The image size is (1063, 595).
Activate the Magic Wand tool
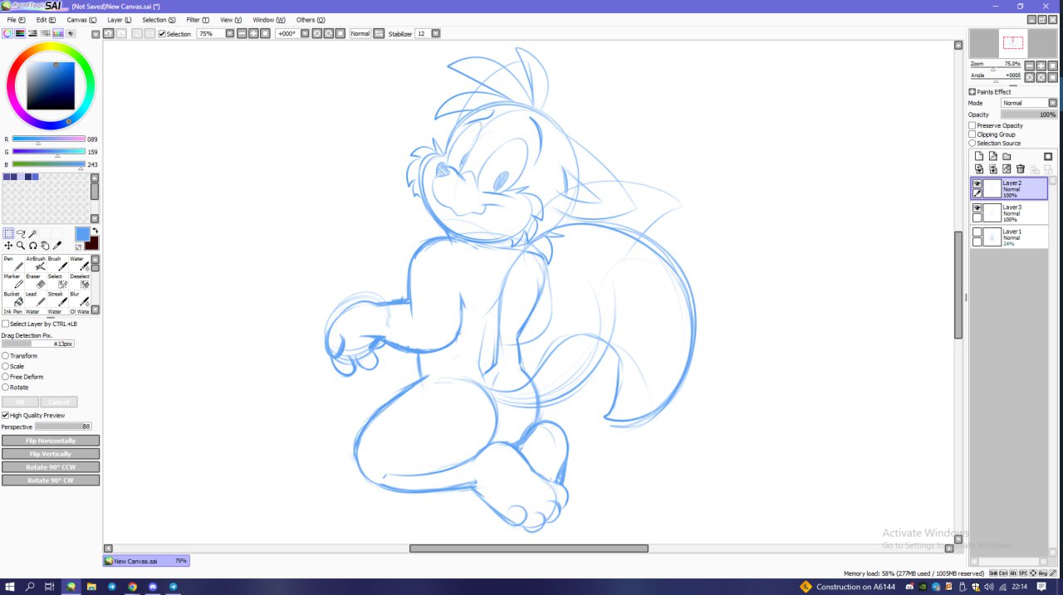[x=32, y=234]
